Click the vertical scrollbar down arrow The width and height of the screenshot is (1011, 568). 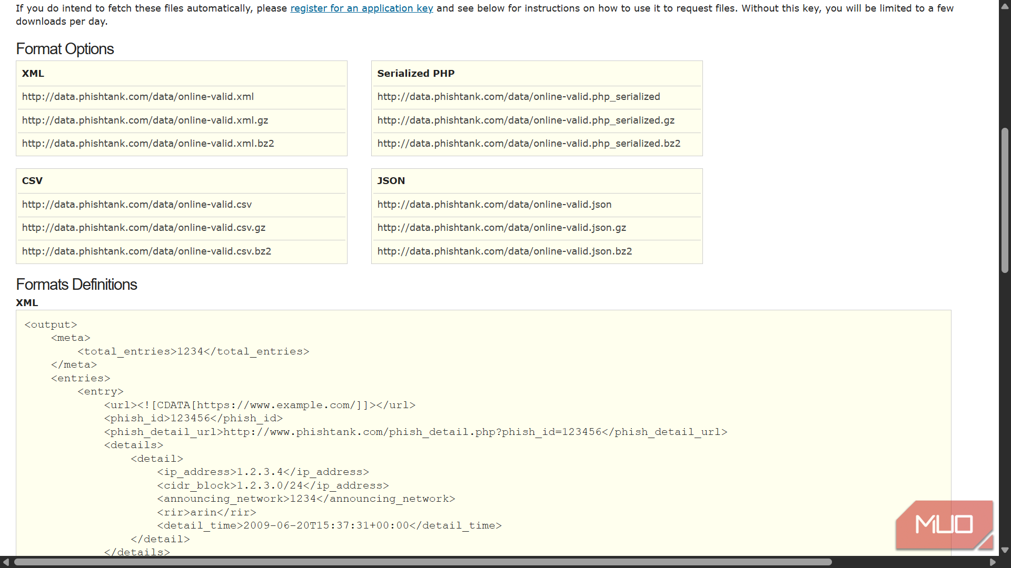point(1005,550)
